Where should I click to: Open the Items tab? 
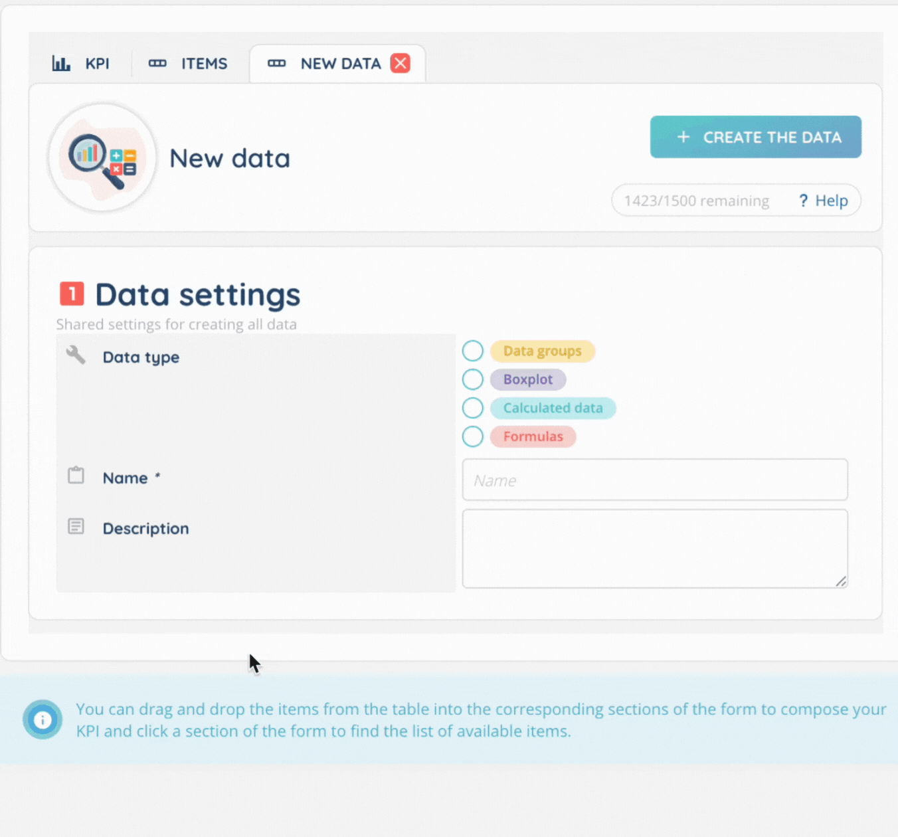pos(204,64)
